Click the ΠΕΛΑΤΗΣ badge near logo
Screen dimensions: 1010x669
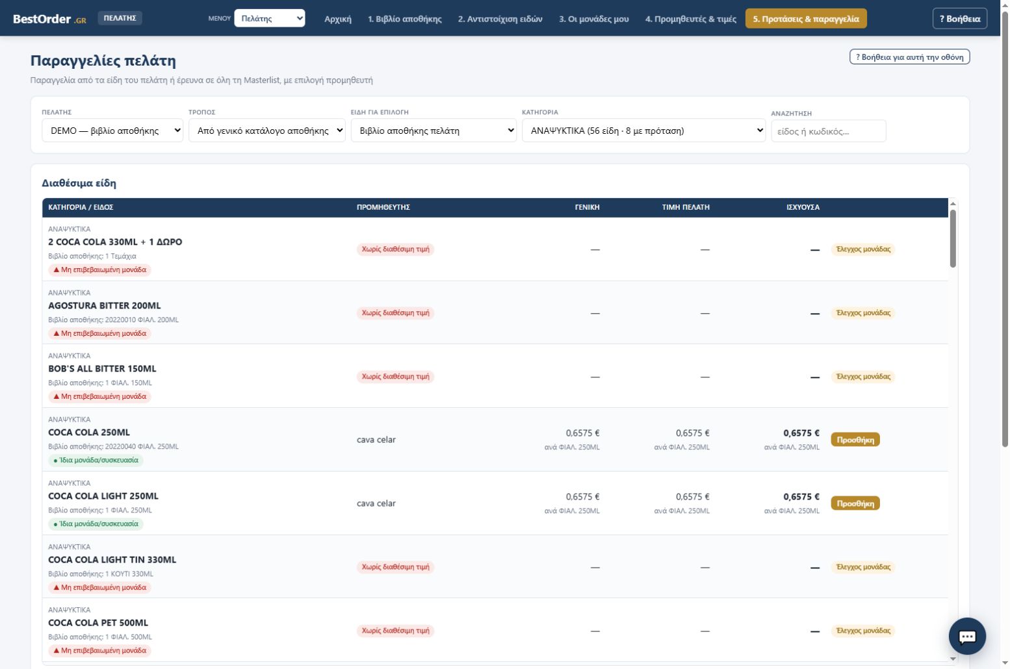pos(120,18)
